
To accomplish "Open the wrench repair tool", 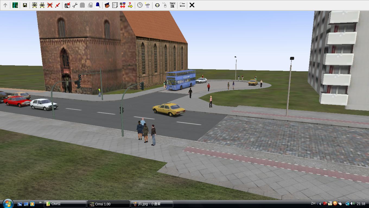I will pyautogui.click(x=75, y=5).
